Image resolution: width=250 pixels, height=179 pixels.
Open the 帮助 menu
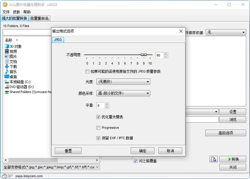pos(27,12)
